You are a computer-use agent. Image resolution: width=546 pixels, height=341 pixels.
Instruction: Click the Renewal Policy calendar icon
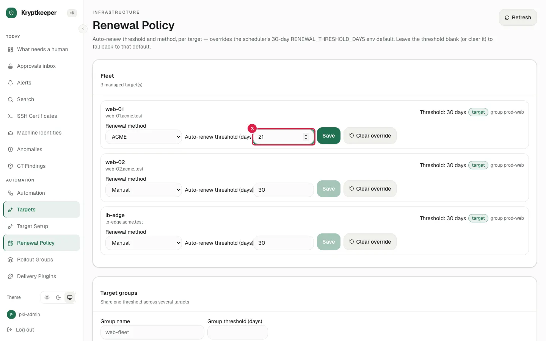click(x=10, y=243)
